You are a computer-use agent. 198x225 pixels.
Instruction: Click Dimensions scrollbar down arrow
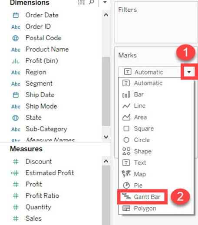(x=106, y=137)
